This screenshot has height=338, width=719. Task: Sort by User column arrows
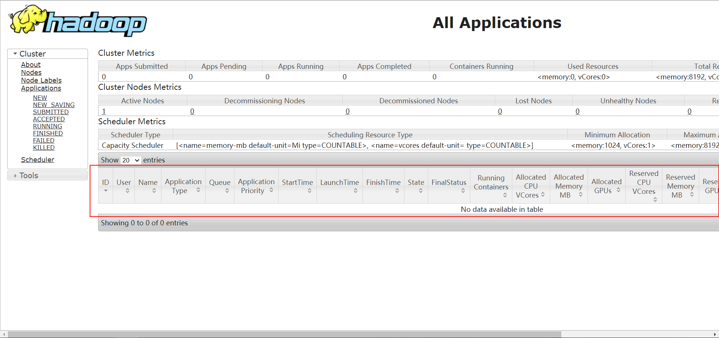[x=127, y=191]
